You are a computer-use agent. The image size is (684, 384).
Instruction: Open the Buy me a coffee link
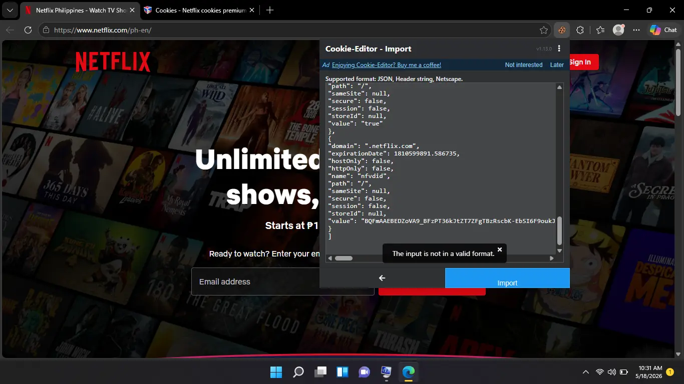[387, 65]
